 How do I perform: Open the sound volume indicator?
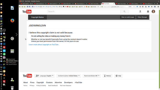click(x=1, y=72)
